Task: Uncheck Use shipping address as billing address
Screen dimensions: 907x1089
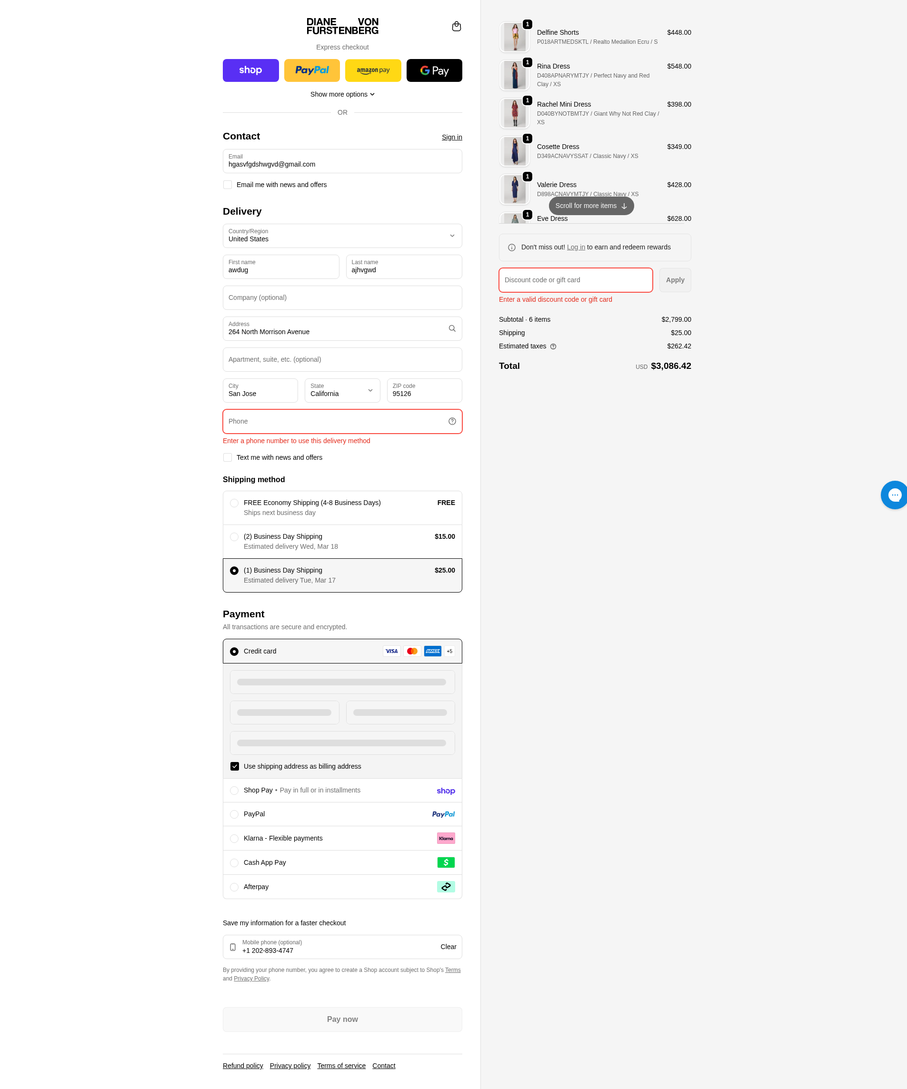Action: pyautogui.click(x=235, y=766)
